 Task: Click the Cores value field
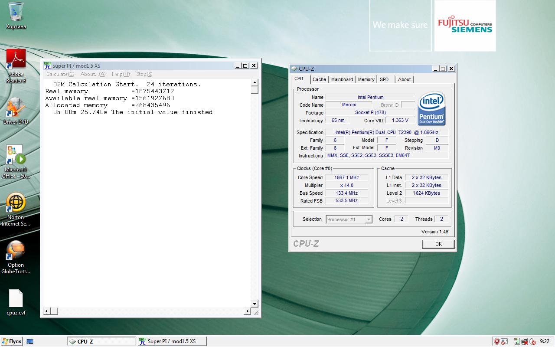[401, 219]
